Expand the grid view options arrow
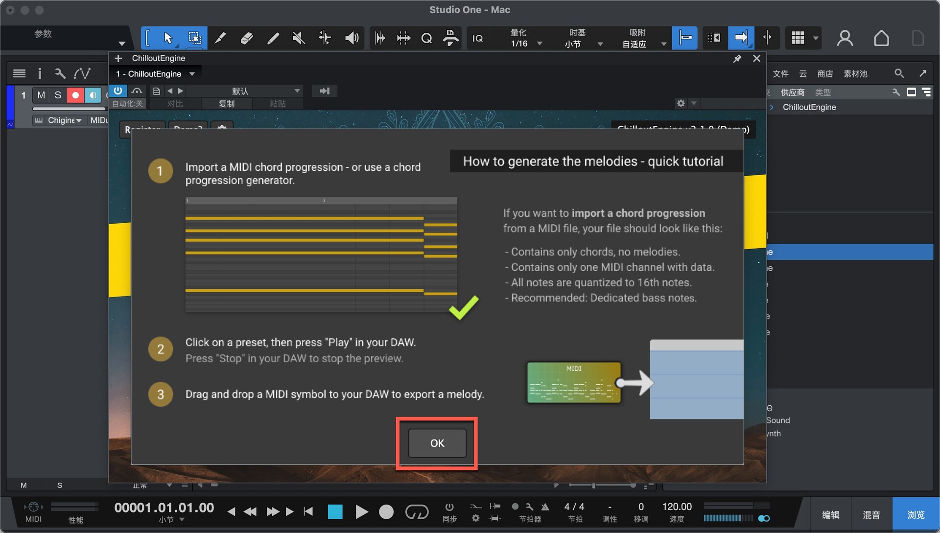This screenshot has height=533, width=940. point(816,38)
